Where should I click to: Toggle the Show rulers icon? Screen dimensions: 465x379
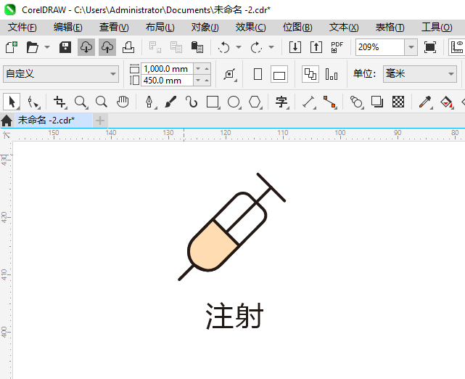457,47
